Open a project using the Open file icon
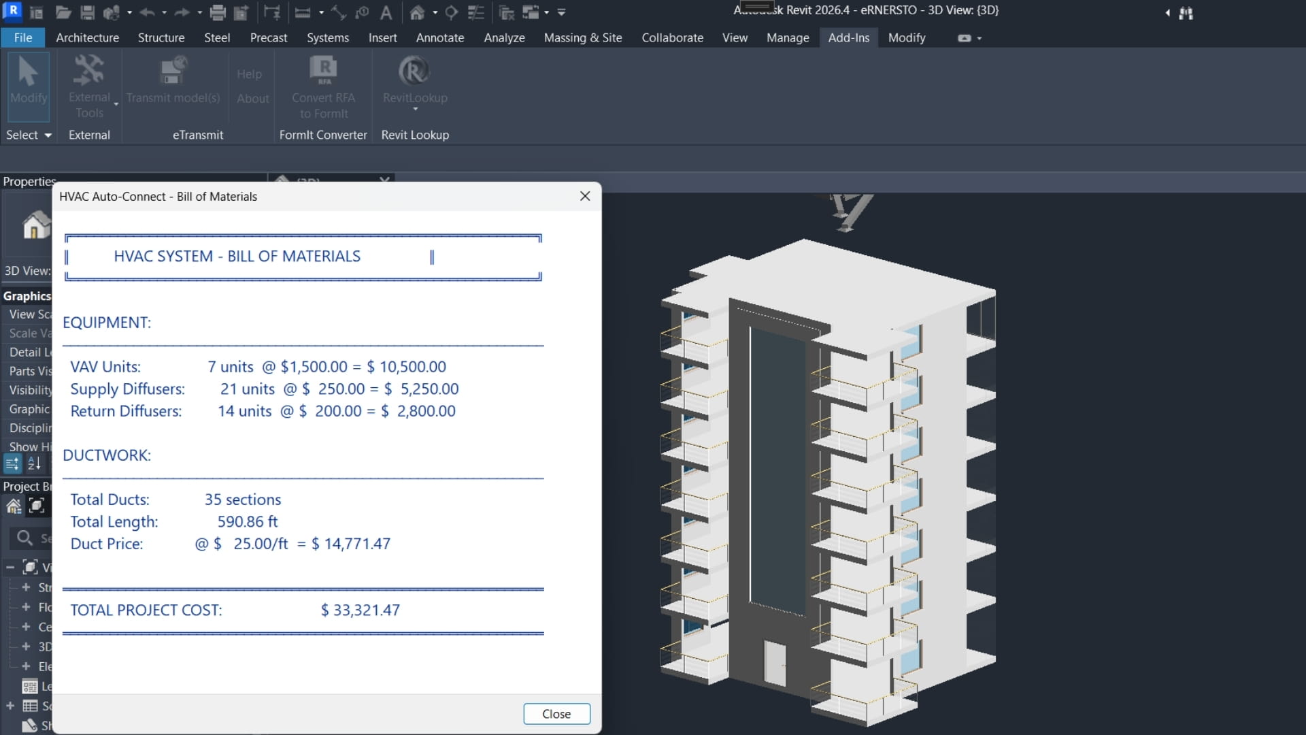The image size is (1306, 735). coord(63,12)
